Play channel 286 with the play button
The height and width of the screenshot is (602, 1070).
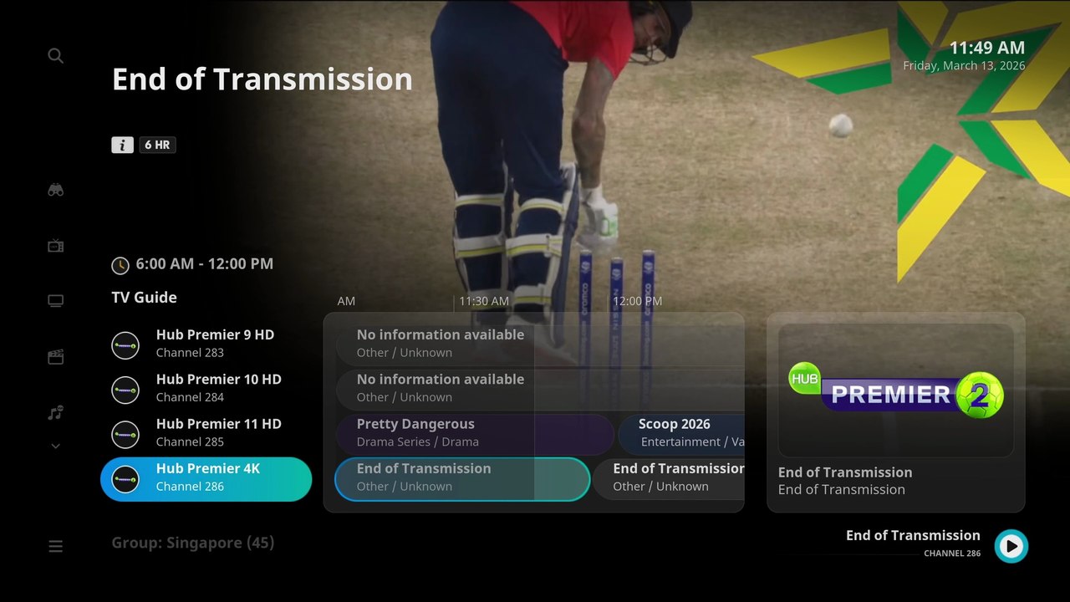click(x=1011, y=546)
